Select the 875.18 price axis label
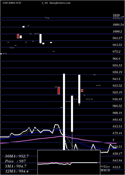 (117, 133)
